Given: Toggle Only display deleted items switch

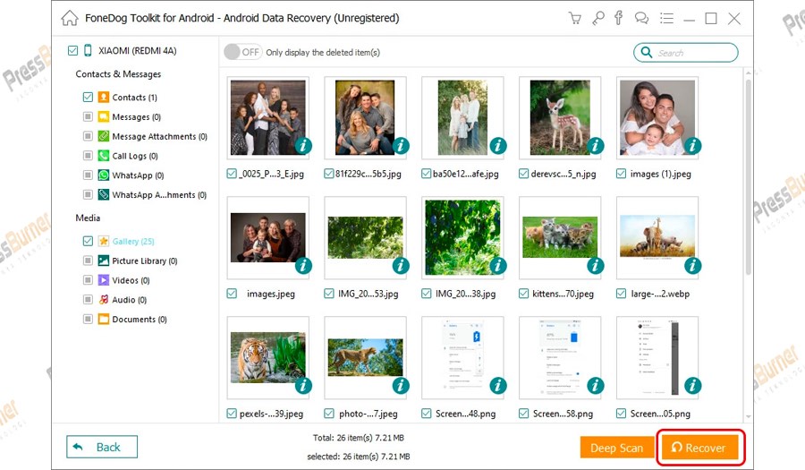Looking at the screenshot, I should [242, 52].
